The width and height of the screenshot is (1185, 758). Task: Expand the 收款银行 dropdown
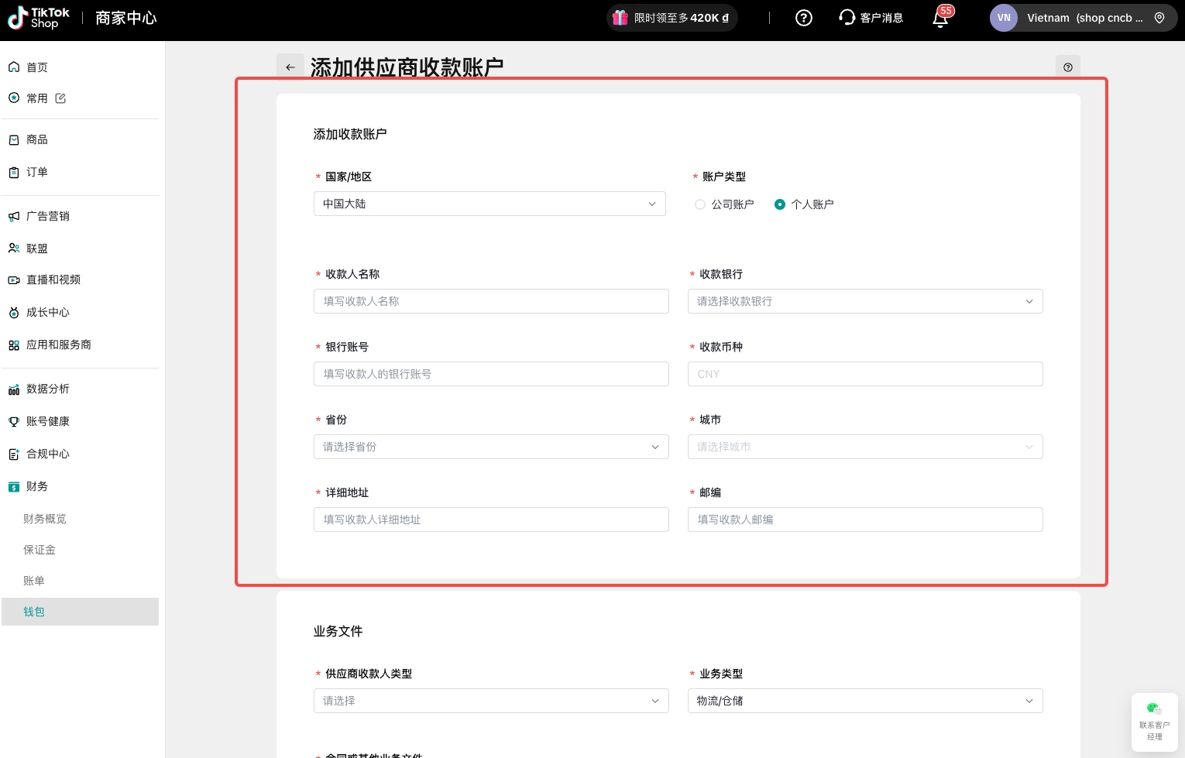(864, 301)
